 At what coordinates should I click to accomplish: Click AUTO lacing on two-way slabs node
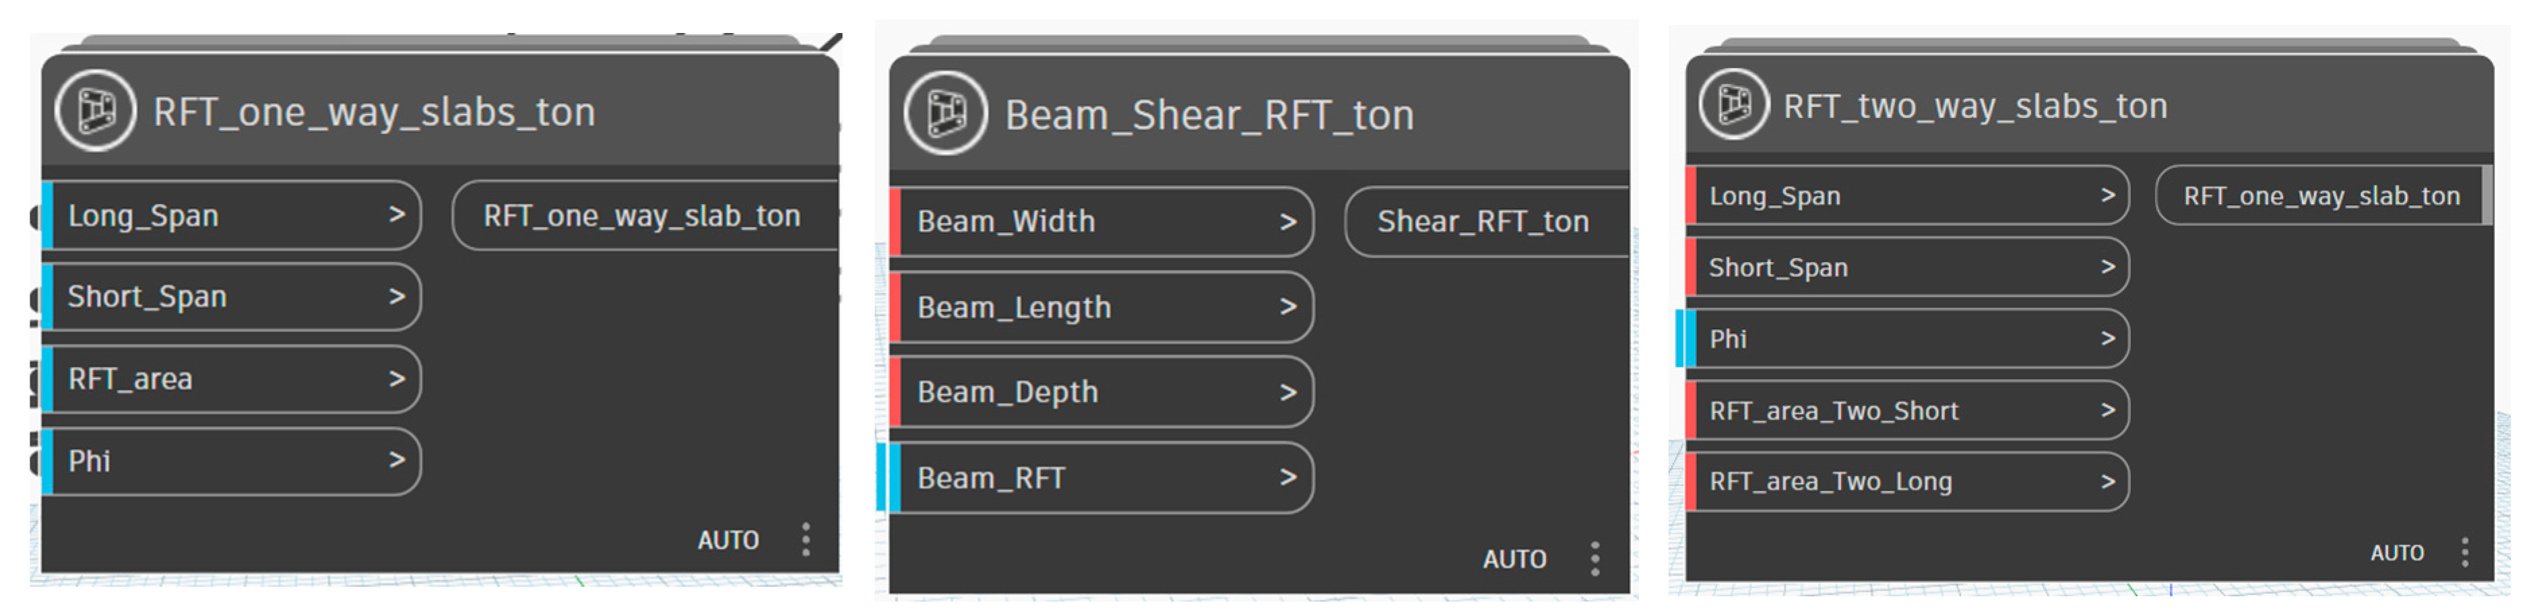(2396, 552)
